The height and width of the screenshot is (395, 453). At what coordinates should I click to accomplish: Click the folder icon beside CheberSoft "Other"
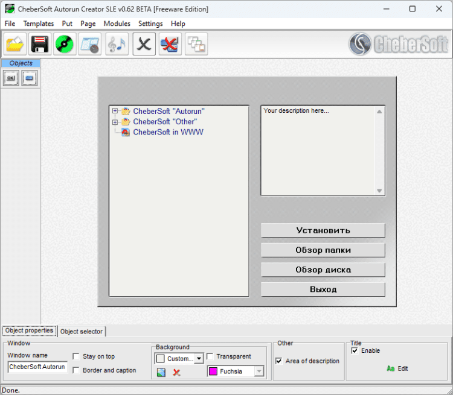(x=126, y=122)
